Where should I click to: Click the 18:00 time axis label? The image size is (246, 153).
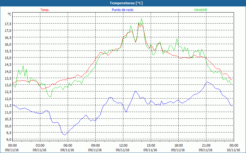(179, 146)
